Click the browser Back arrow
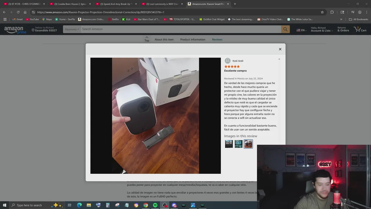This screenshot has width=371, height=209. [4, 12]
